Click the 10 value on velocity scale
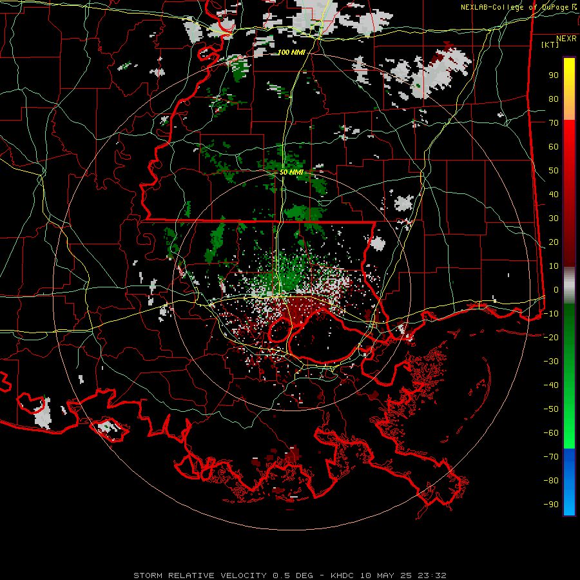 coord(554,266)
